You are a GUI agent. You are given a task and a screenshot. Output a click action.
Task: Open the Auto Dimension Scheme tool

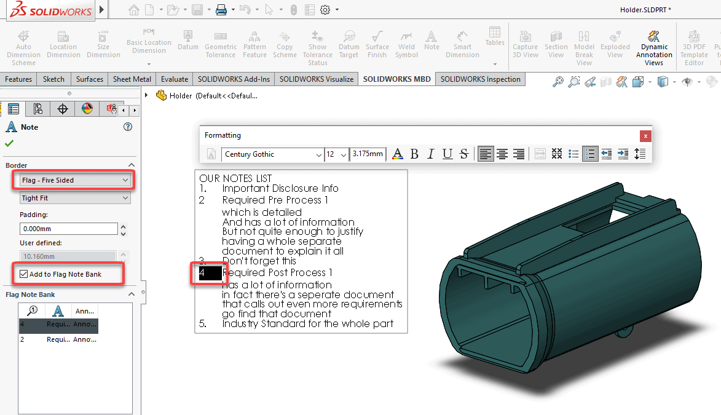pyautogui.click(x=23, y=48)
